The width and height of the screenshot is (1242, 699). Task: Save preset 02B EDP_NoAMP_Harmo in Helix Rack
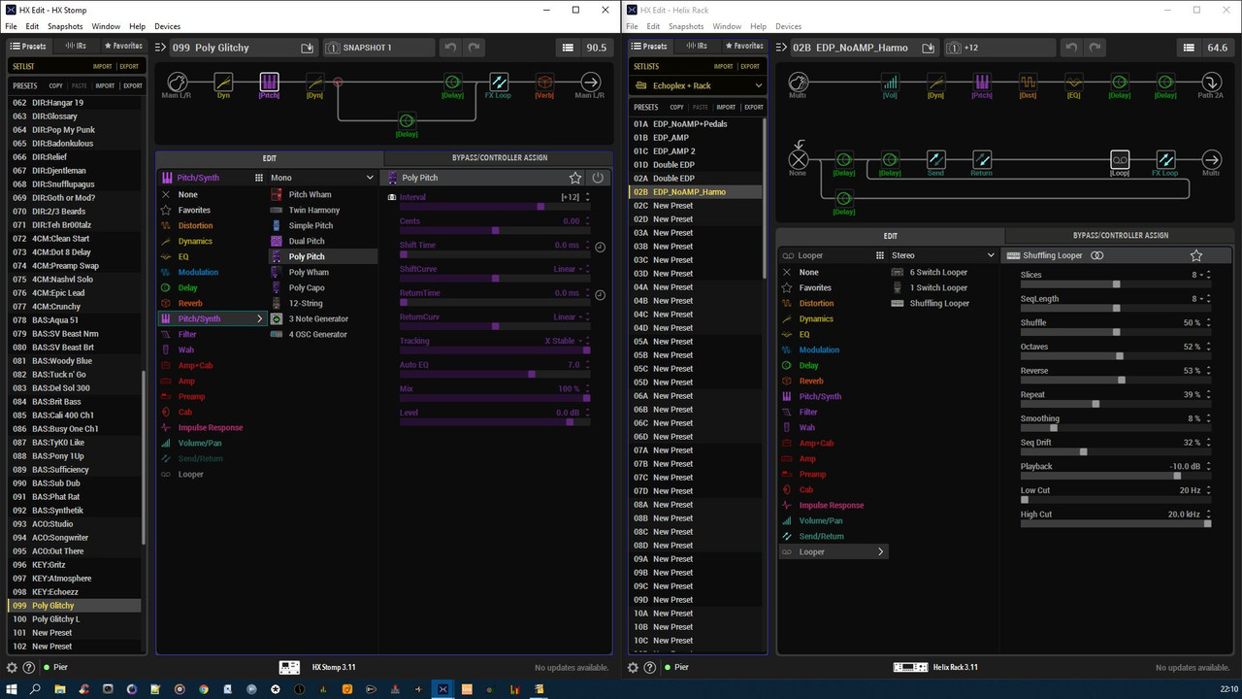click(x=929, y=48)
